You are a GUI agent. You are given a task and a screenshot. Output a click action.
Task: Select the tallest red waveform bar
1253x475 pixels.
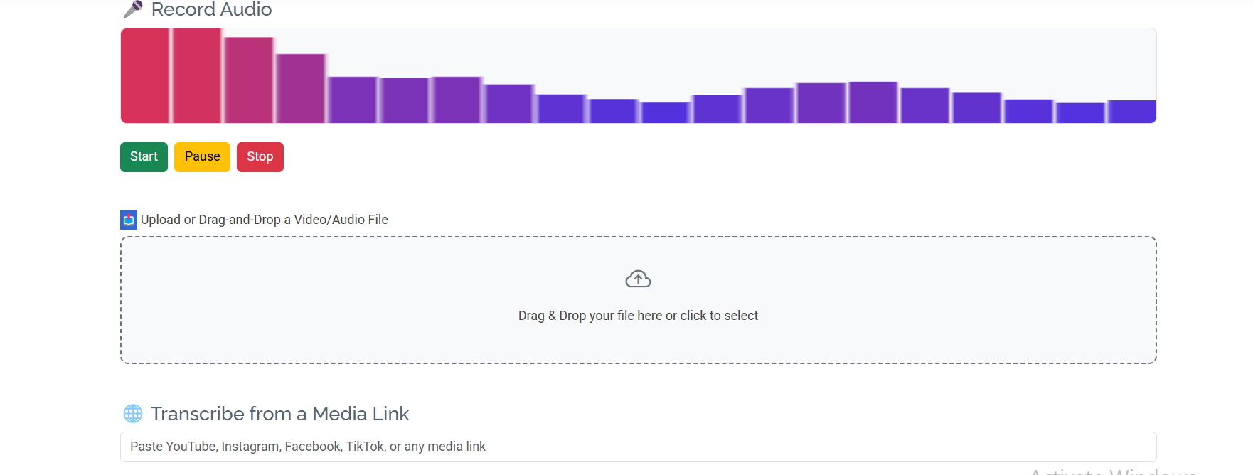tap(145, 75)
